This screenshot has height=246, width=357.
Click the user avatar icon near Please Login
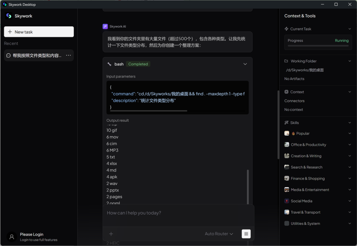(x=12, y=237)
